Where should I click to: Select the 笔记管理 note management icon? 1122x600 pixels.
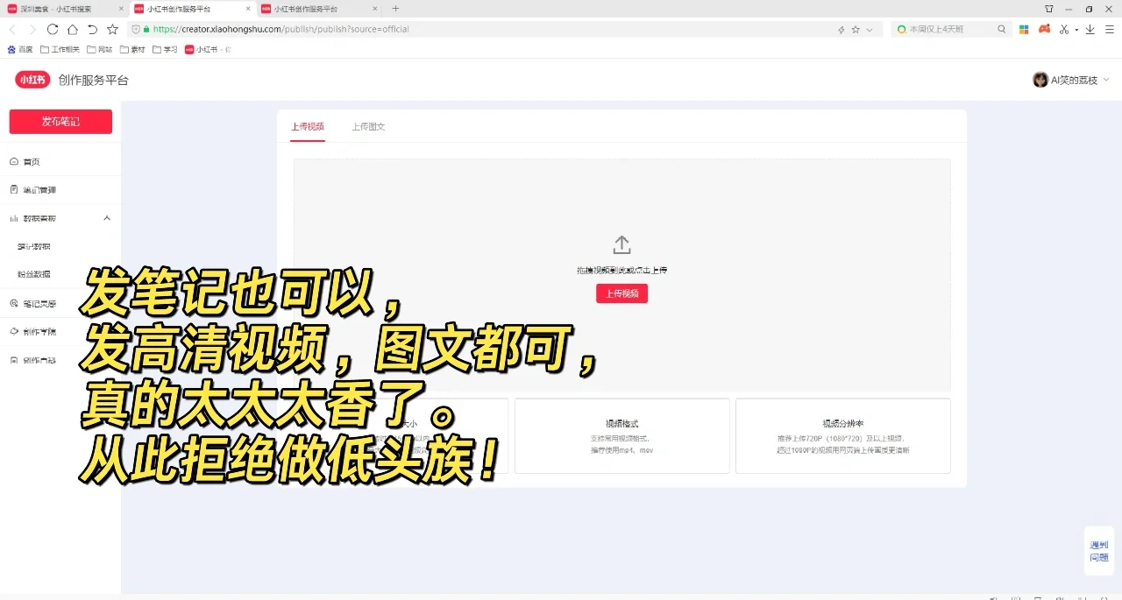click(x=14, y=189)
